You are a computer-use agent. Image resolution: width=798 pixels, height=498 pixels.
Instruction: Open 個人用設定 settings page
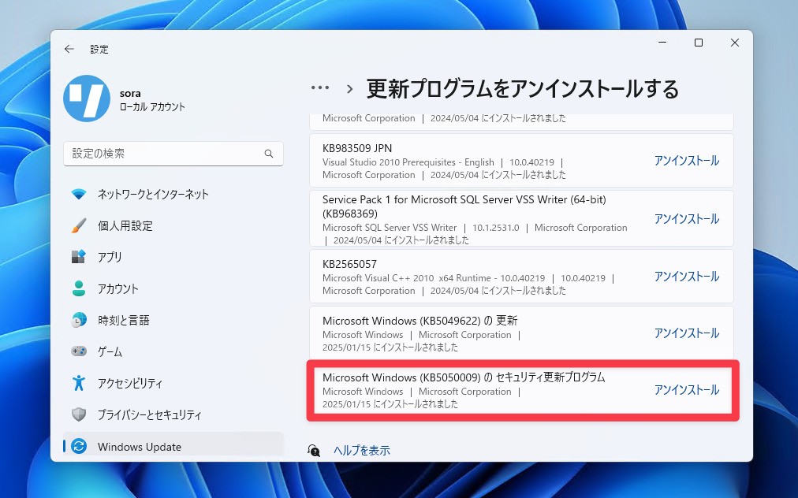point(173,225)
